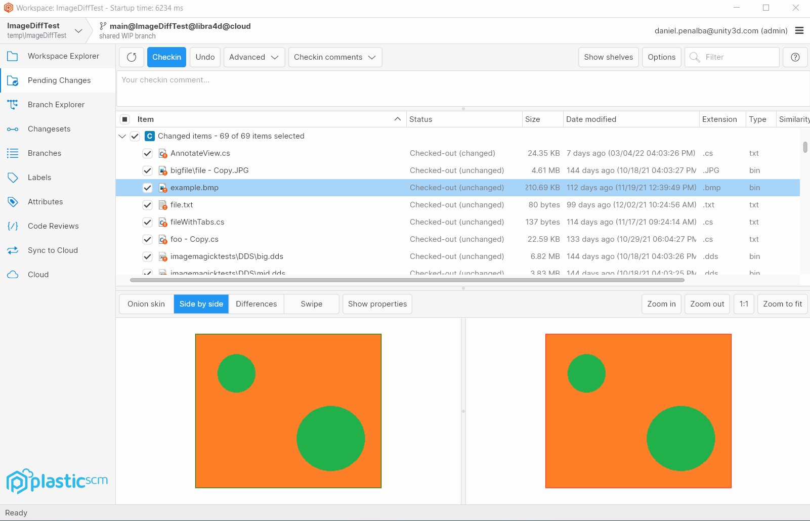Open the Changesets view
The image size is (810, 521).
point(13,128)
